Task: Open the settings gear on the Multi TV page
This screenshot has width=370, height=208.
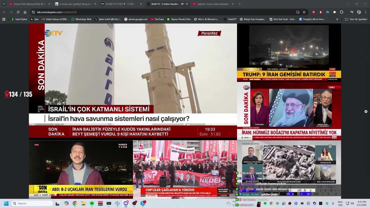Action: 366,112
